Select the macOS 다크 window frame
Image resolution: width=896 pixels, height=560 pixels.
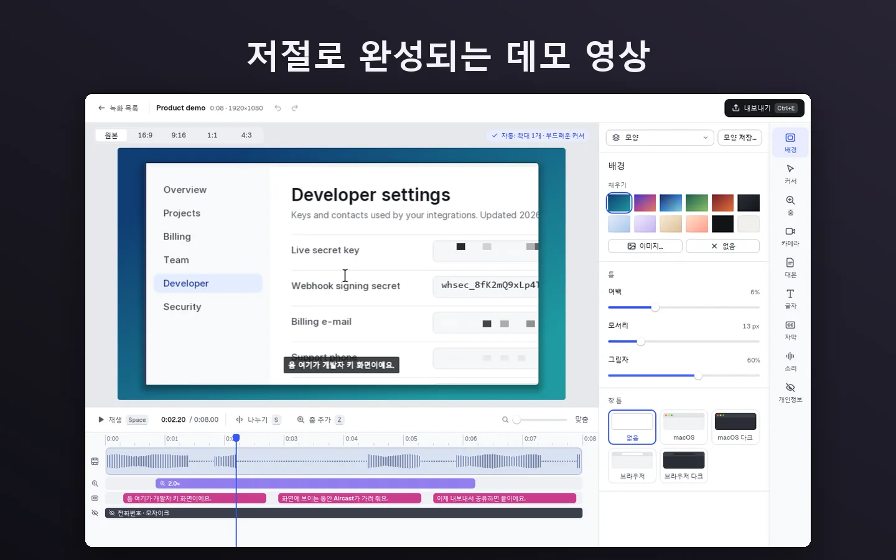(735, 427)
